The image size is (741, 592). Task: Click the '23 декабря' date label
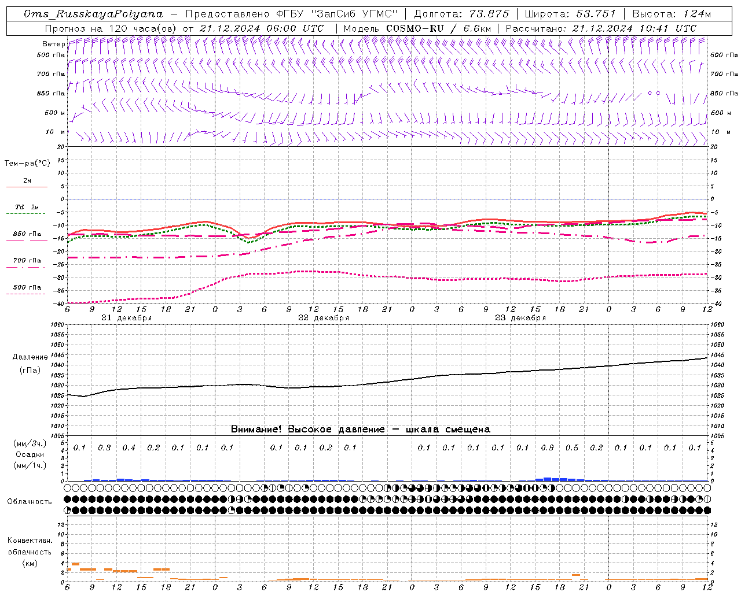click(520, 318)
